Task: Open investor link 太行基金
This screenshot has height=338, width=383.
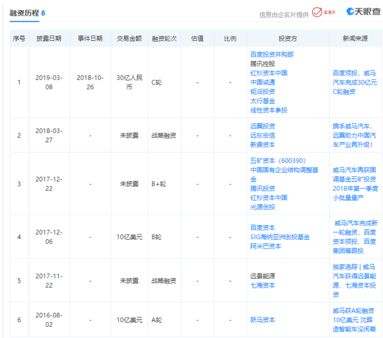Action: [262, 101]
